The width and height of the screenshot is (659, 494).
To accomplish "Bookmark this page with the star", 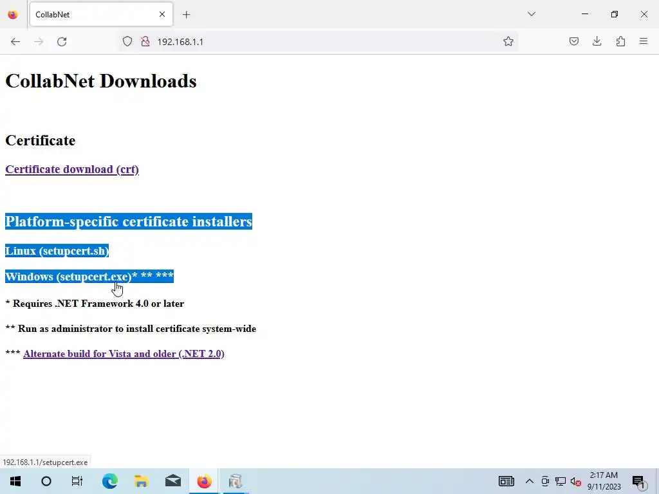I will (508, 41).
